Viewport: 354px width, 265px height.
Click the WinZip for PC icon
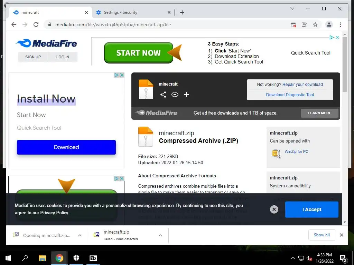click(x=277, y=154)
